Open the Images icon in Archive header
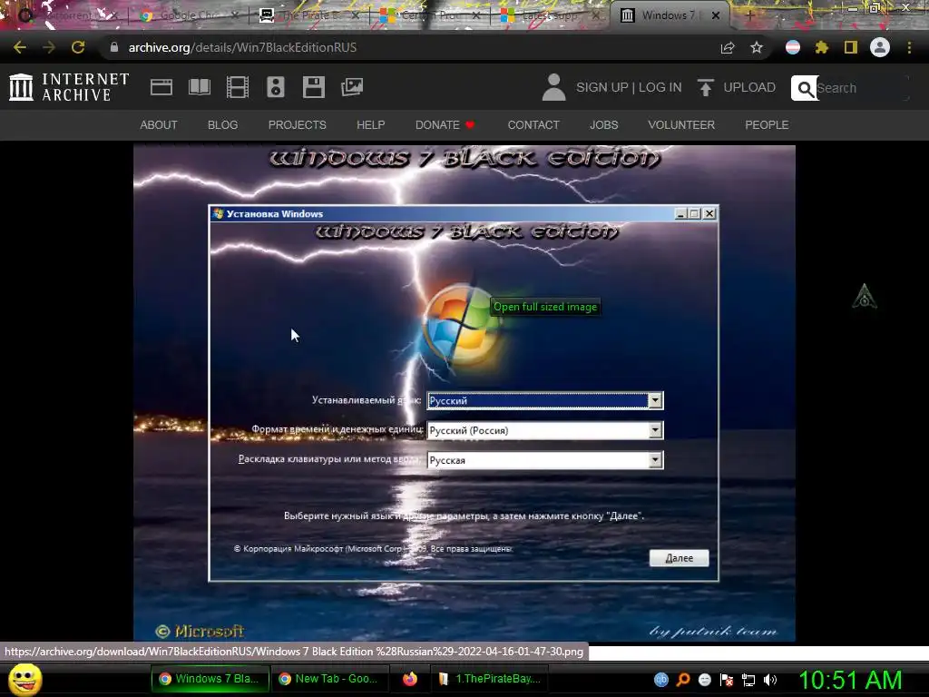This screenshot has width=929, height=697. (352, 87)
